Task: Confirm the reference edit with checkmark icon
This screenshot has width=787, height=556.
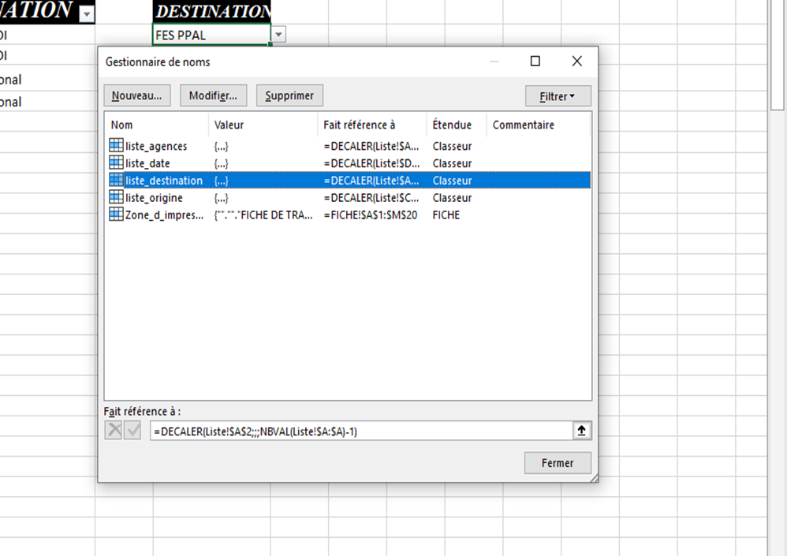Action: (132, 431)
